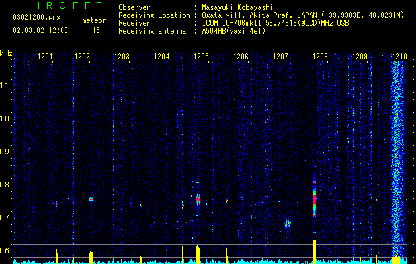Click the 1202 time marker
The width and height of the screenshot is (416, 264).
(83, 57)
